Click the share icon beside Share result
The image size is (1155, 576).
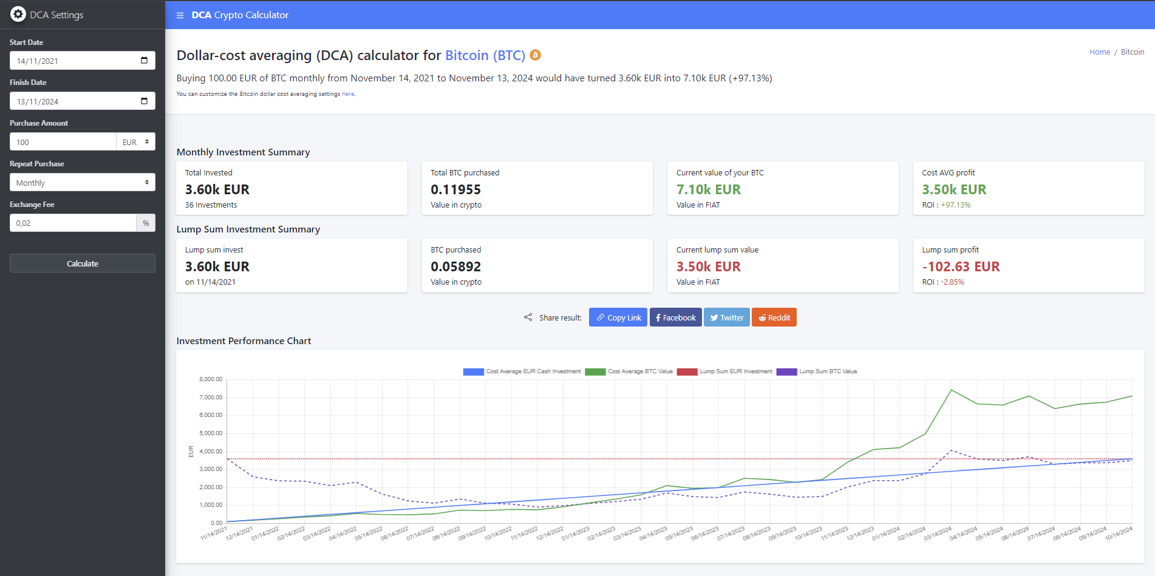point(528,317)
